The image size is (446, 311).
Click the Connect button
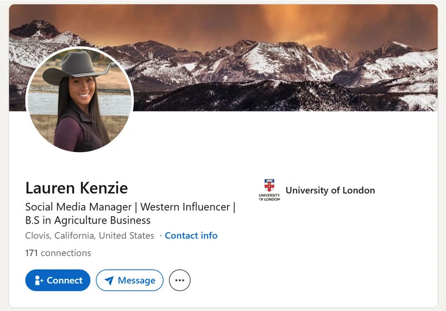pos(58,280)
